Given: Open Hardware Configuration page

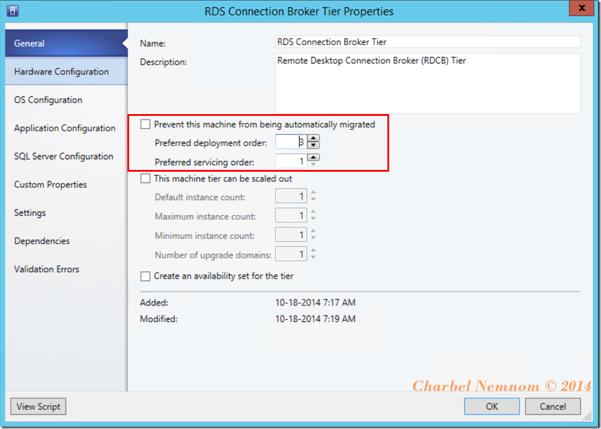Looking at the screenshot, I should (66, 71).
